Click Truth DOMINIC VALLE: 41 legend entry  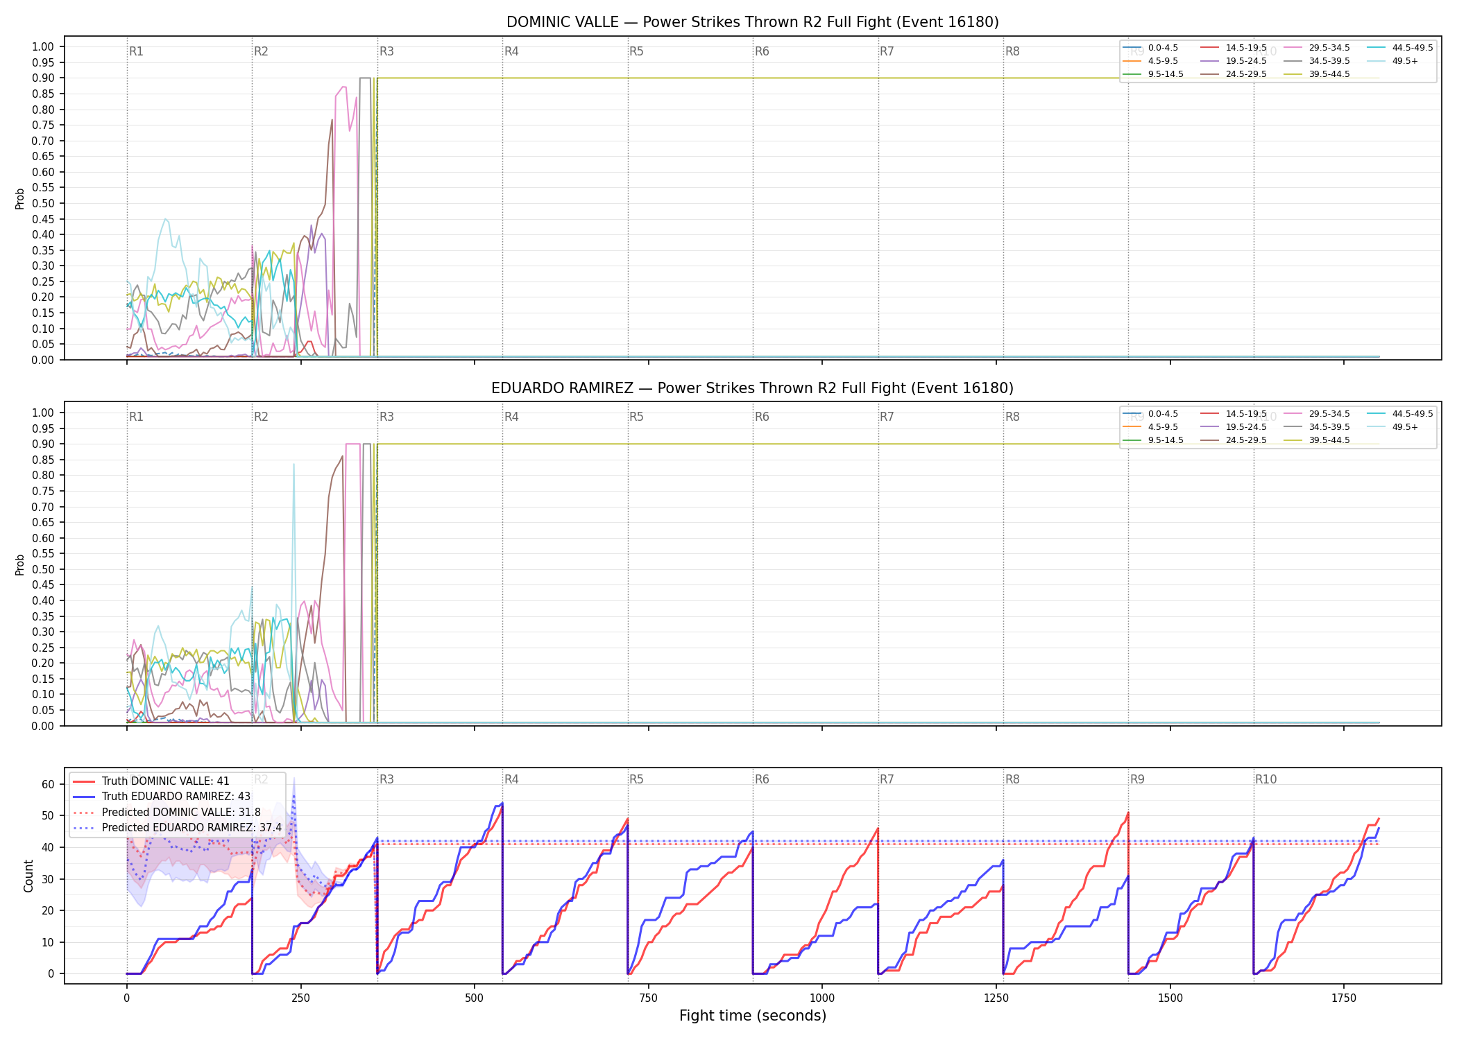pyautogui.click(x=151, y=781)
